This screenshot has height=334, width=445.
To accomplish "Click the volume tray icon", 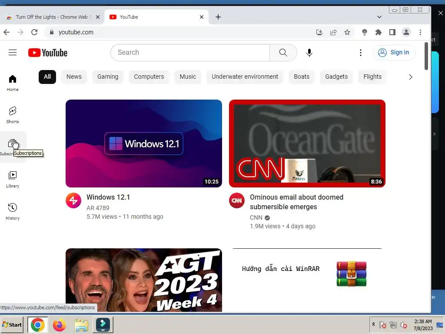I will point(403,325).
